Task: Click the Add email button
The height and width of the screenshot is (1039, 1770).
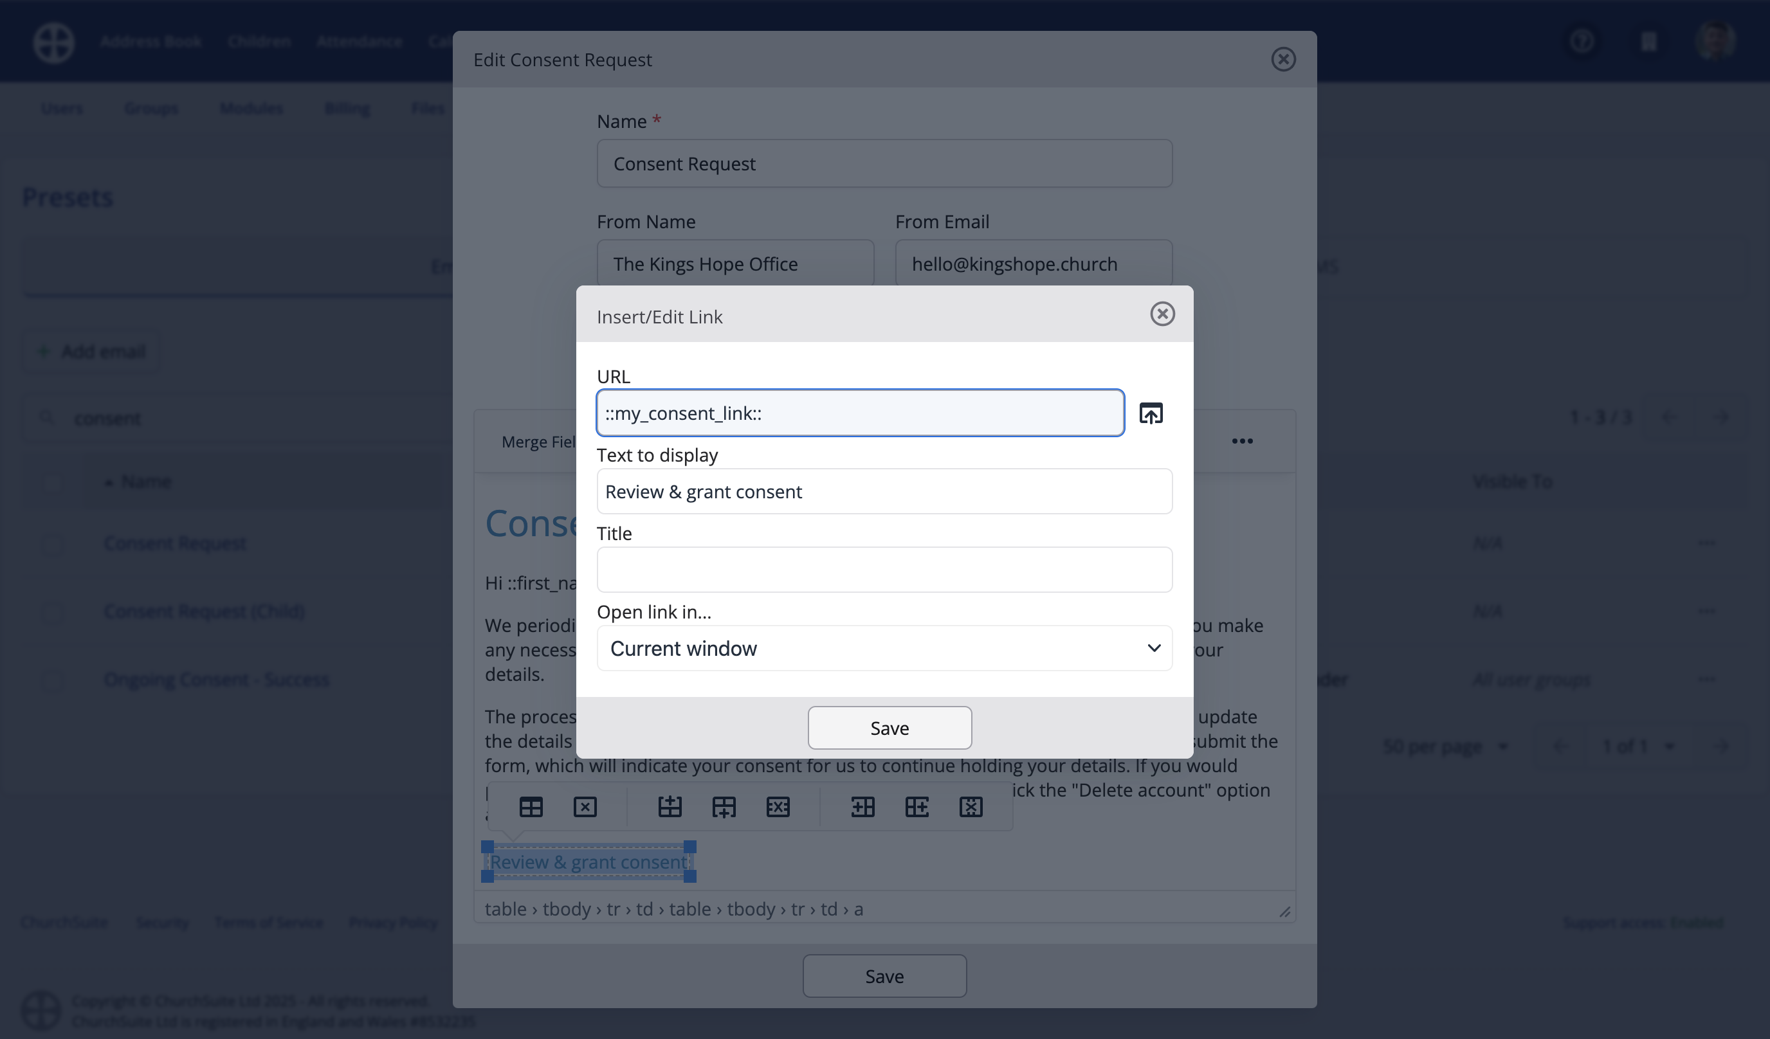Action: point(91,351)
